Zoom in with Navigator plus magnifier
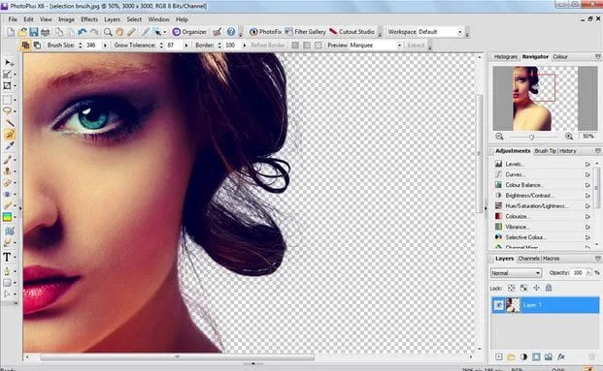This screenshot has height=371, width=603. [x=569, y=137]
